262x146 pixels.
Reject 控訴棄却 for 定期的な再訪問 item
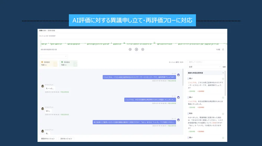tap(200, 107)
